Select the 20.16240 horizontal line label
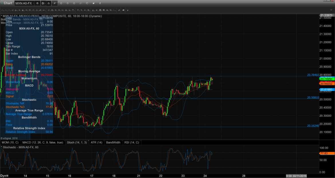The height and width of the screenshot is (178, 335). click(x=313, y=126)
